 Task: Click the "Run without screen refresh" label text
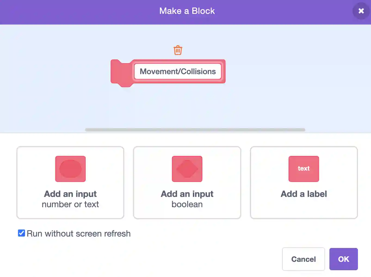(79, 234)
